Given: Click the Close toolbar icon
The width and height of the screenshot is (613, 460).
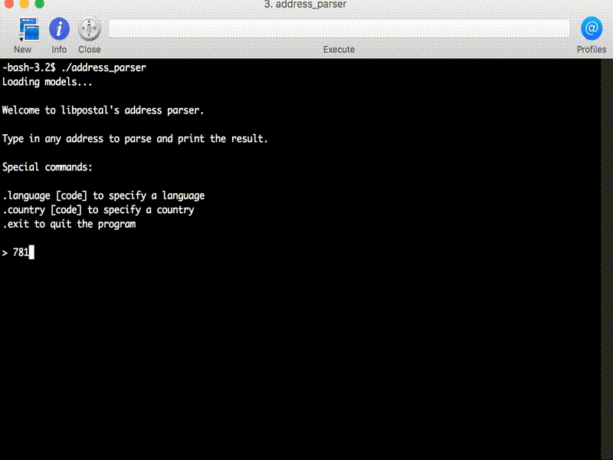Looking at the screenshot, I should (89, 29).
